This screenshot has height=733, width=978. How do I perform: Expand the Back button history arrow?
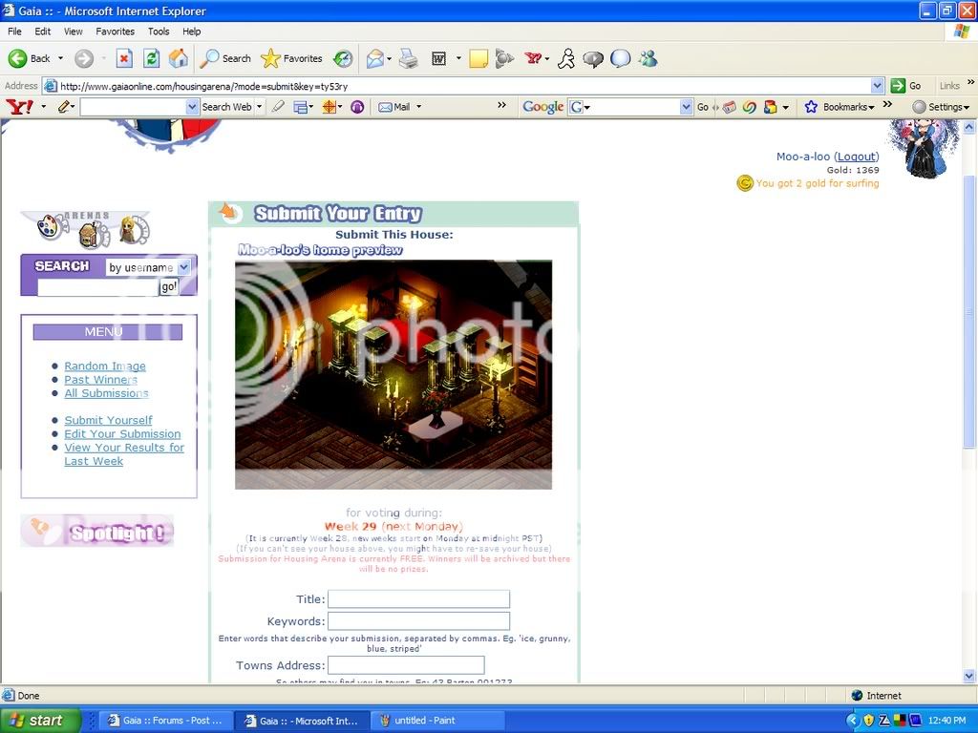(x=59, y=58)
